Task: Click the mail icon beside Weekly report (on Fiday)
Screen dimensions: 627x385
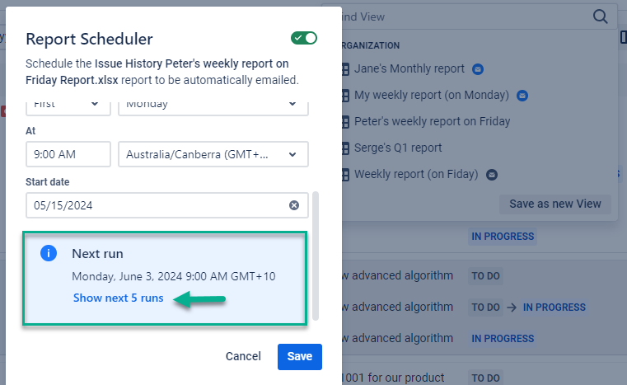Action: tap(492, 175)
